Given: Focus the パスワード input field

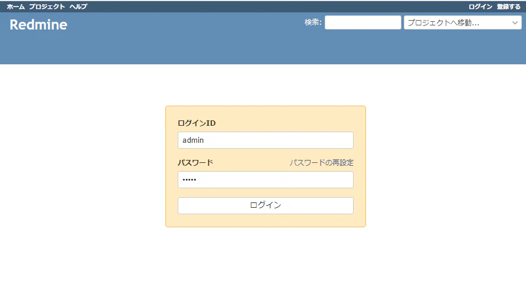Looking at the screenshot, I should click(265, 179).
